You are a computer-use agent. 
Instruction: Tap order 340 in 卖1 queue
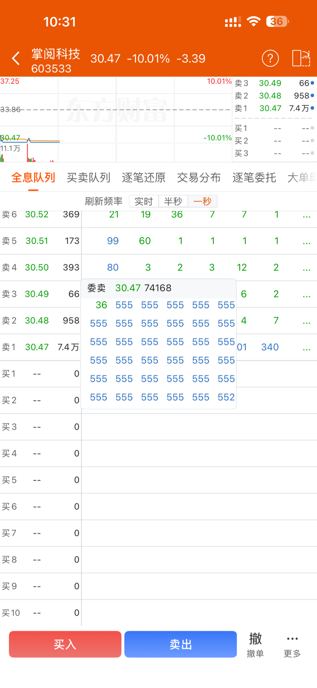tap(270, 347)
